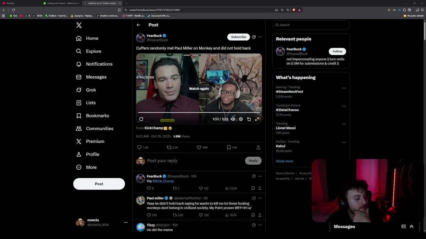The image size is (426, 239).
Task: Open Messages in the sidebar
Action: (x=91, y=77)
